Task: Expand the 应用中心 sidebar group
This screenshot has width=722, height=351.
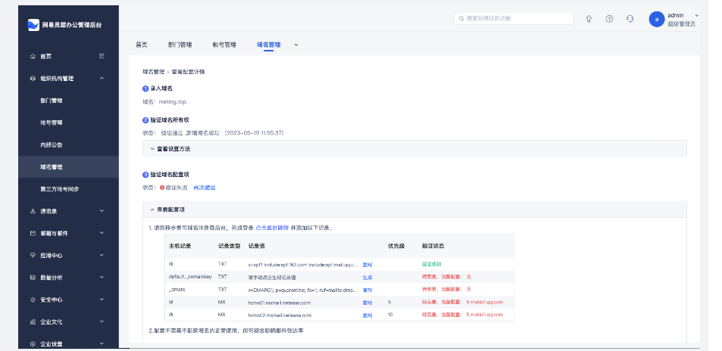Action: 102,256
